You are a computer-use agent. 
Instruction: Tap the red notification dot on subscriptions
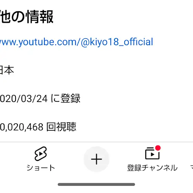(158, 148)
